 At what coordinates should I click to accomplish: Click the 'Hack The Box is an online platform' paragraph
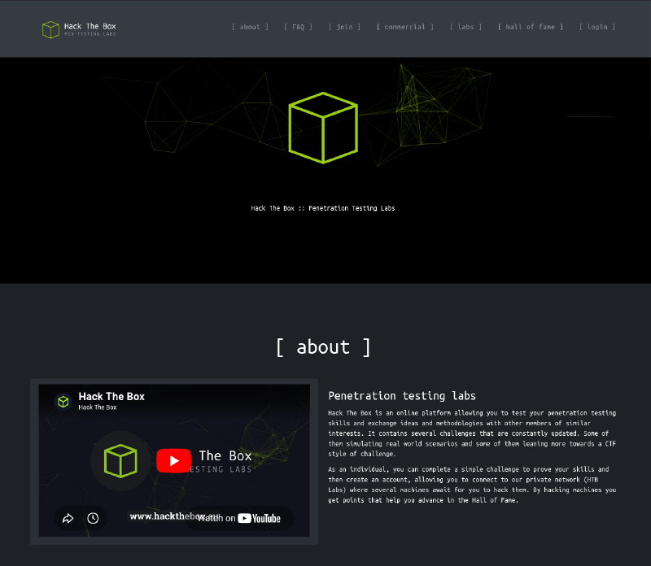(472, 433)
